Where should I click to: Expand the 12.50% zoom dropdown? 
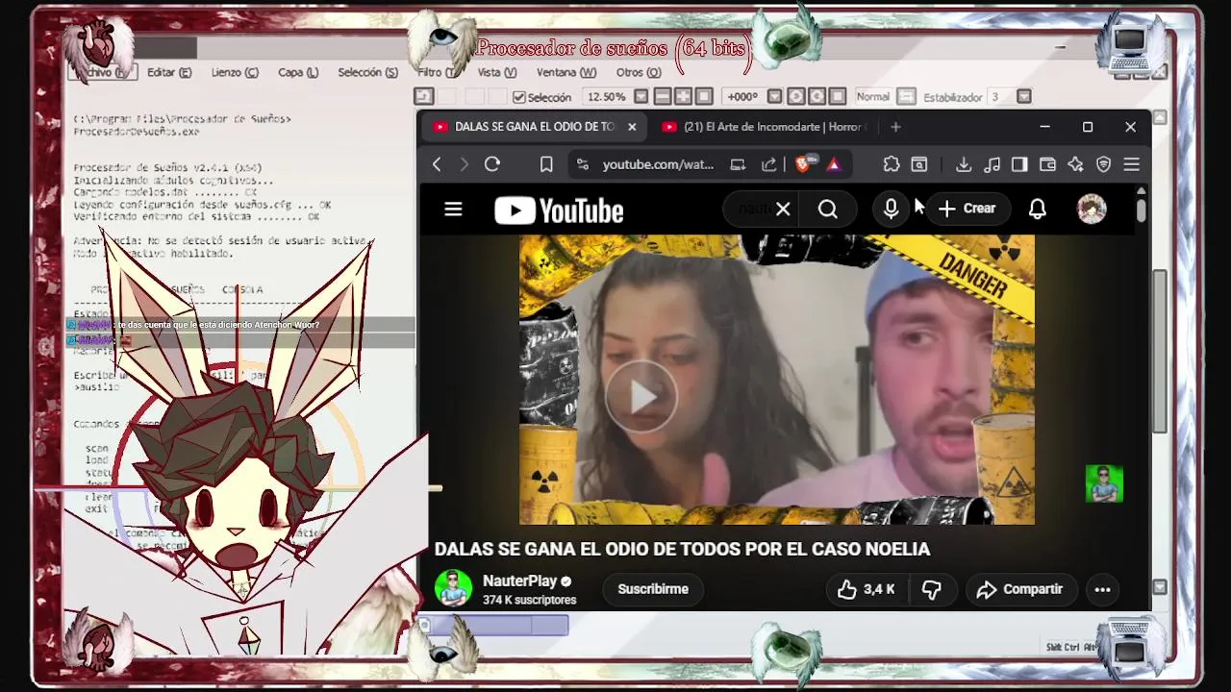coord(641,97)
